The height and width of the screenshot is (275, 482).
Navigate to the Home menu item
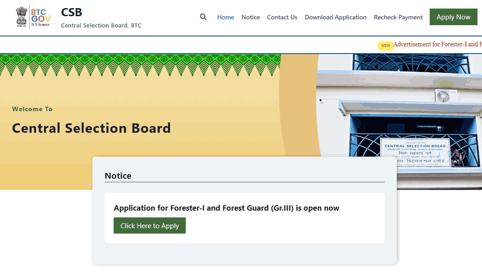pos(225,17)
